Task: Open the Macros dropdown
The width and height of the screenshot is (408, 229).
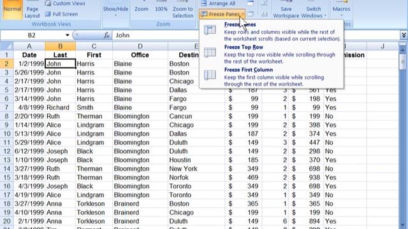Action: tap(341, 10)
